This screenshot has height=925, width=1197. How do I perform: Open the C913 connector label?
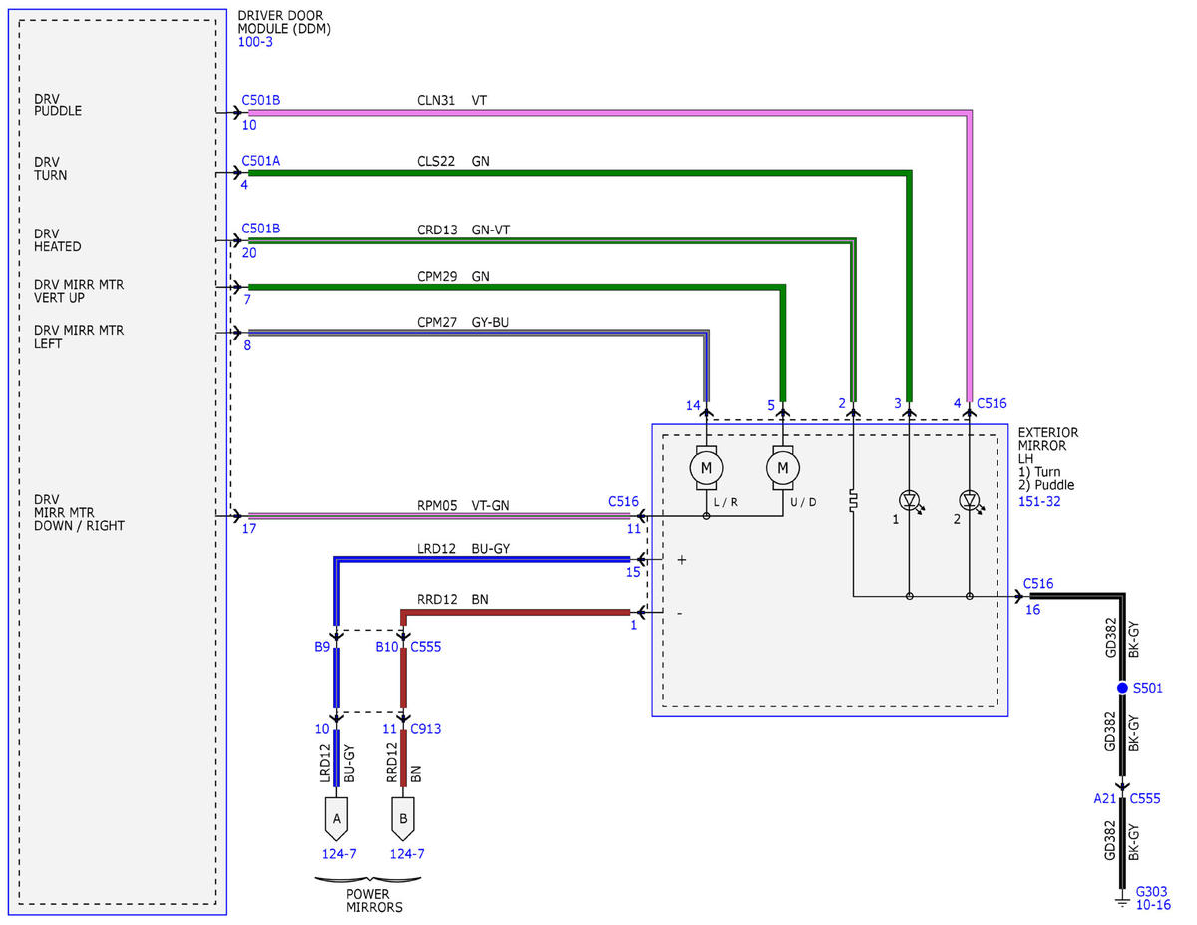426,729
